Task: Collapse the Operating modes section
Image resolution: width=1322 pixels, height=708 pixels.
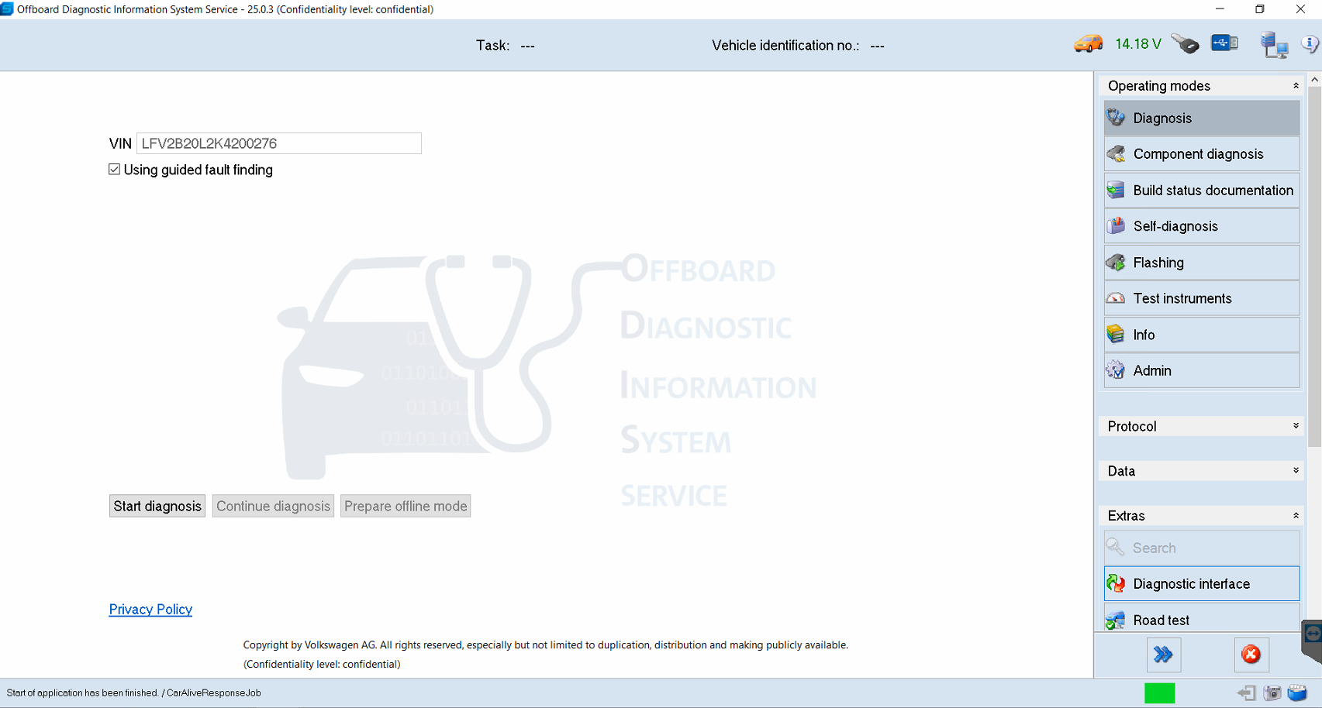Action: [1295, 86]
